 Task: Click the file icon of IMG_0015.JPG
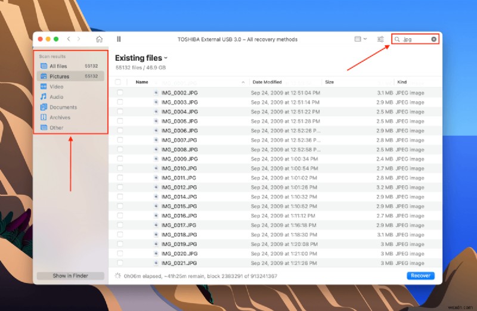click(156, 206)
